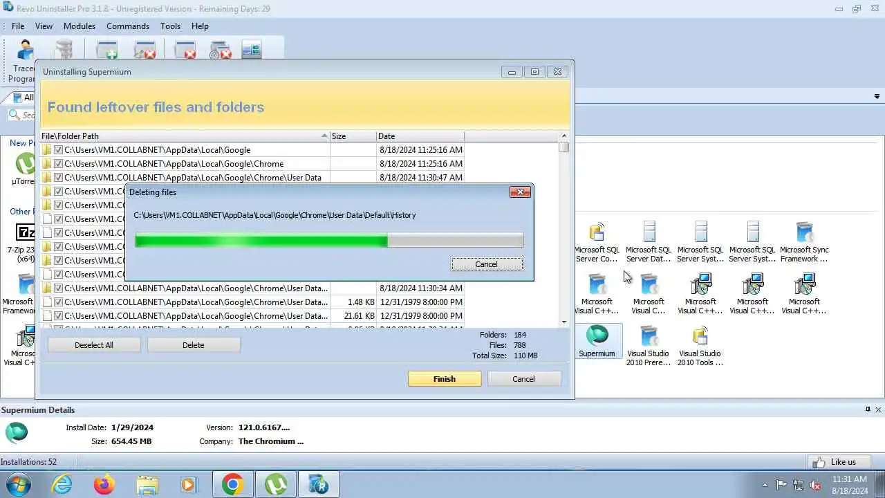Open Windows Explorer folder on taskbar

[147, 485]
